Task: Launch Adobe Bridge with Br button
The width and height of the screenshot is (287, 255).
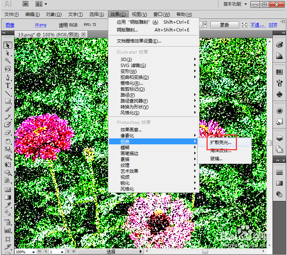Action: (26, 4)
